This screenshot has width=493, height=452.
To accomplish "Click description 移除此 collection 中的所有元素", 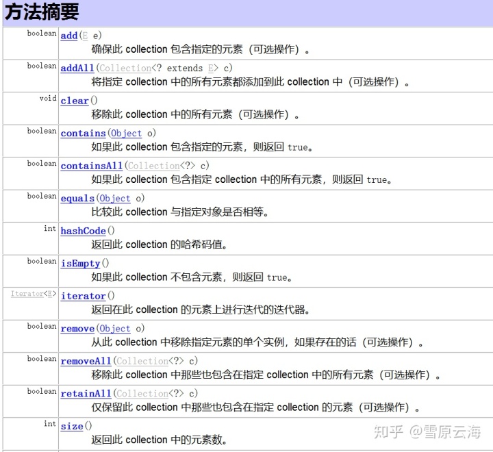I will pos(162,114).
